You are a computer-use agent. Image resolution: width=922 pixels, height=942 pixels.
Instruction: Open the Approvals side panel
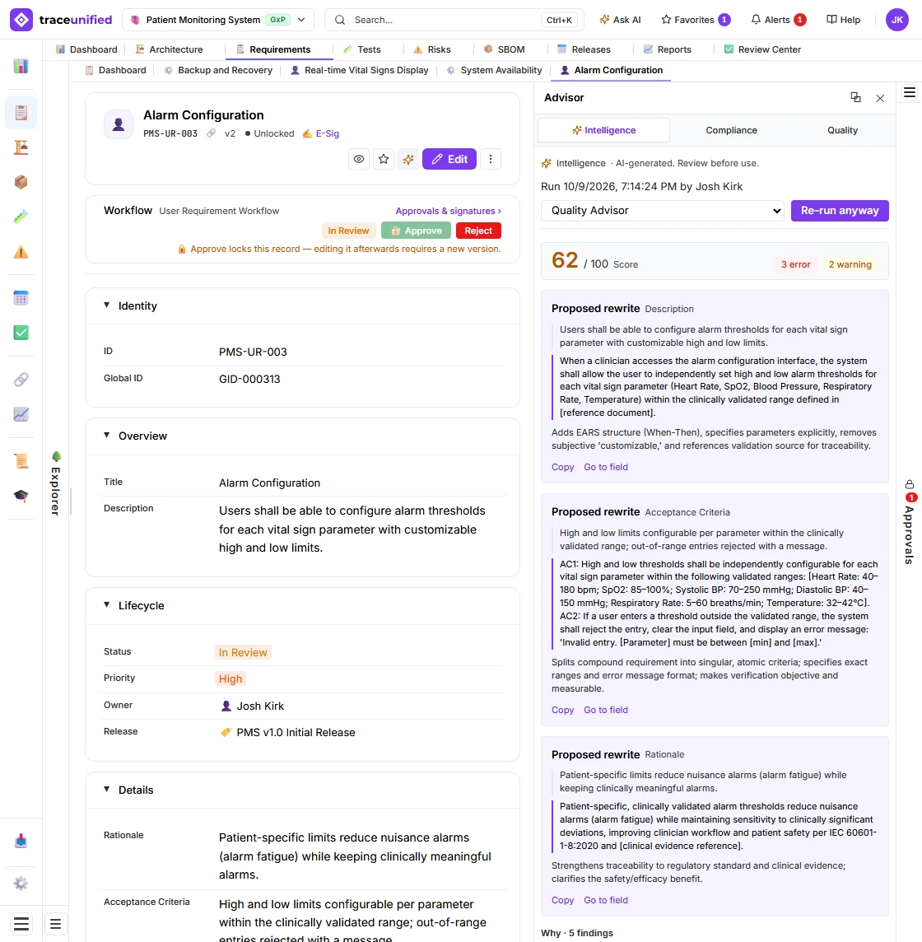(910, 522)
